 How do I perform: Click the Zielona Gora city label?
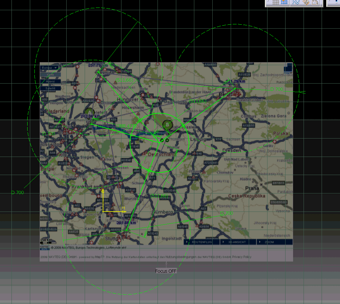click(274, 116)
